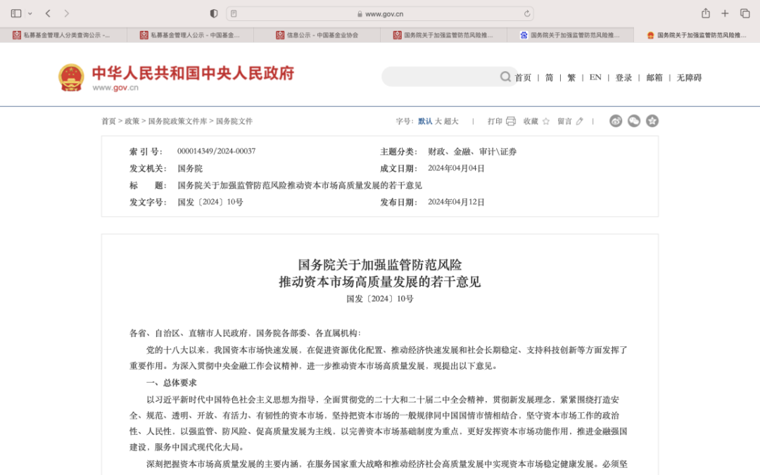Select the active gov.cn tab with emblem favicon
Viewport: 760px width, 475px height.
pos(697,35)
